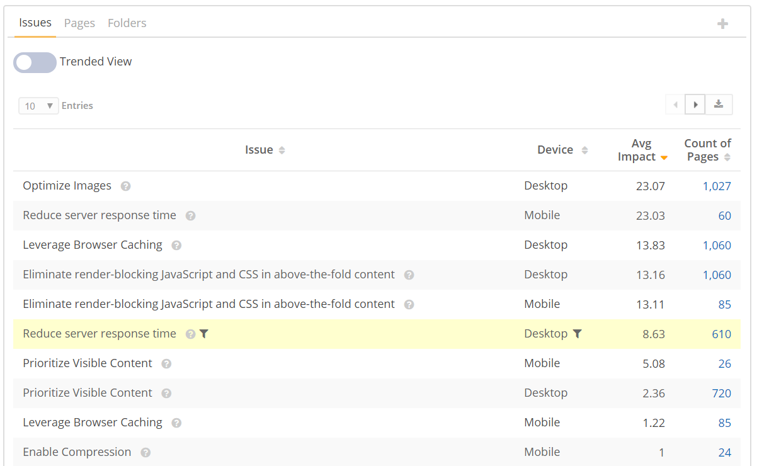Image resolution: width=757 pixels, height=466 pixels.
Task: Open the 26 pages count link
Action: pos(725,364)
